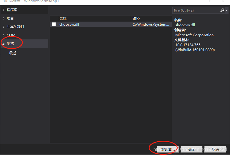Select the C:\Windows\System... path cell

click(x=151, y=25)
